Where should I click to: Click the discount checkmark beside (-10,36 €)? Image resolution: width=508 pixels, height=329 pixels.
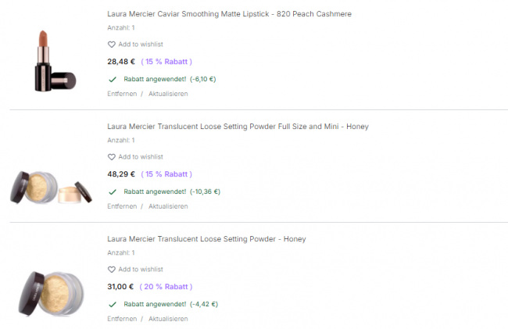pos(113,191)
